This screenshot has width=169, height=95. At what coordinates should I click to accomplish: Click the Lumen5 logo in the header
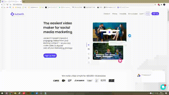(17, 14)
